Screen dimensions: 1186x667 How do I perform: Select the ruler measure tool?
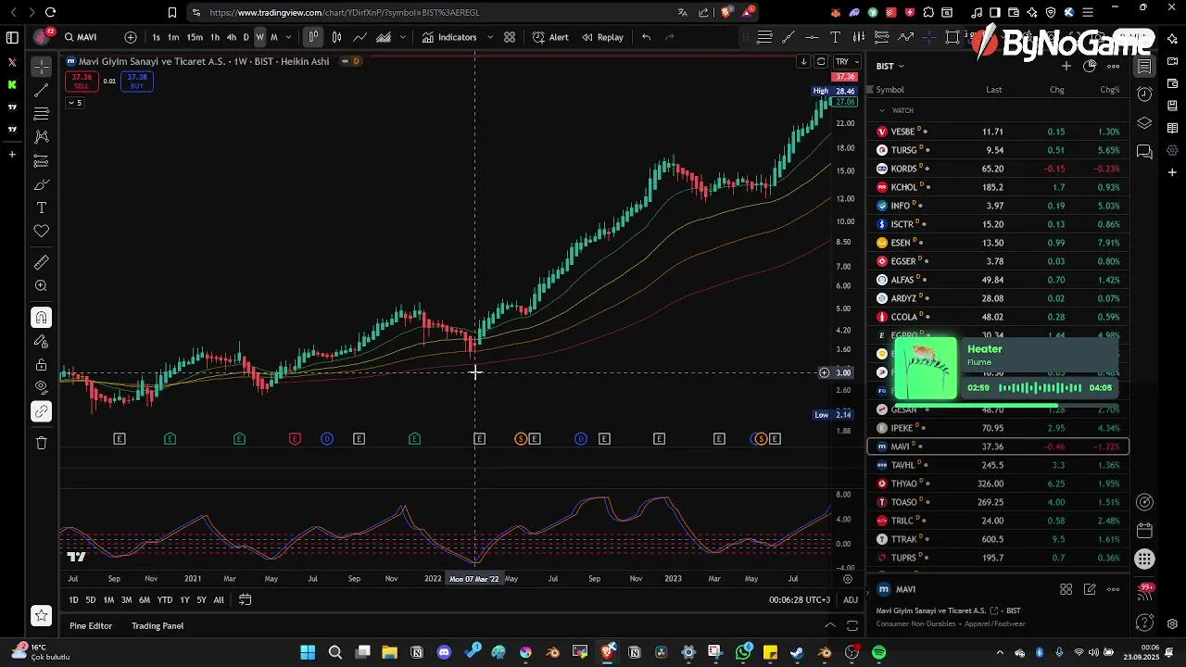point(41,263)
